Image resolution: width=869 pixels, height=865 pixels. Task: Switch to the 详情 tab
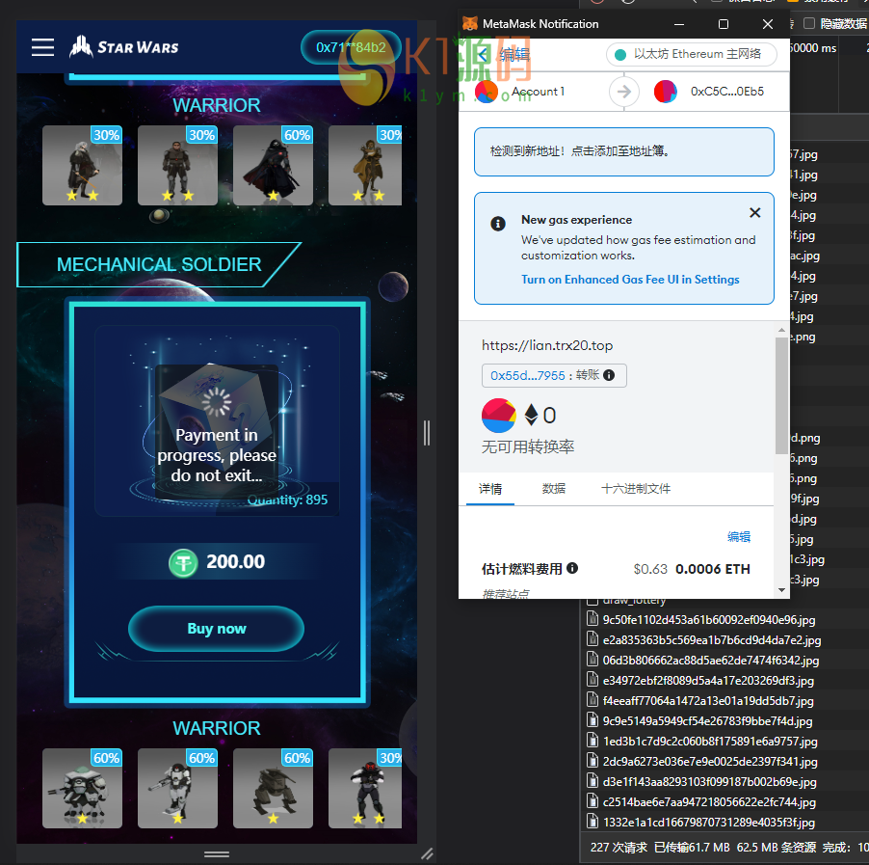490,489
